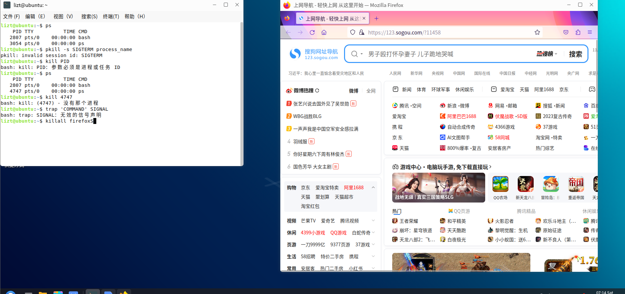
Task: Click the Sogou search input field
Action: pyautogui.click(x=450, y=54)
